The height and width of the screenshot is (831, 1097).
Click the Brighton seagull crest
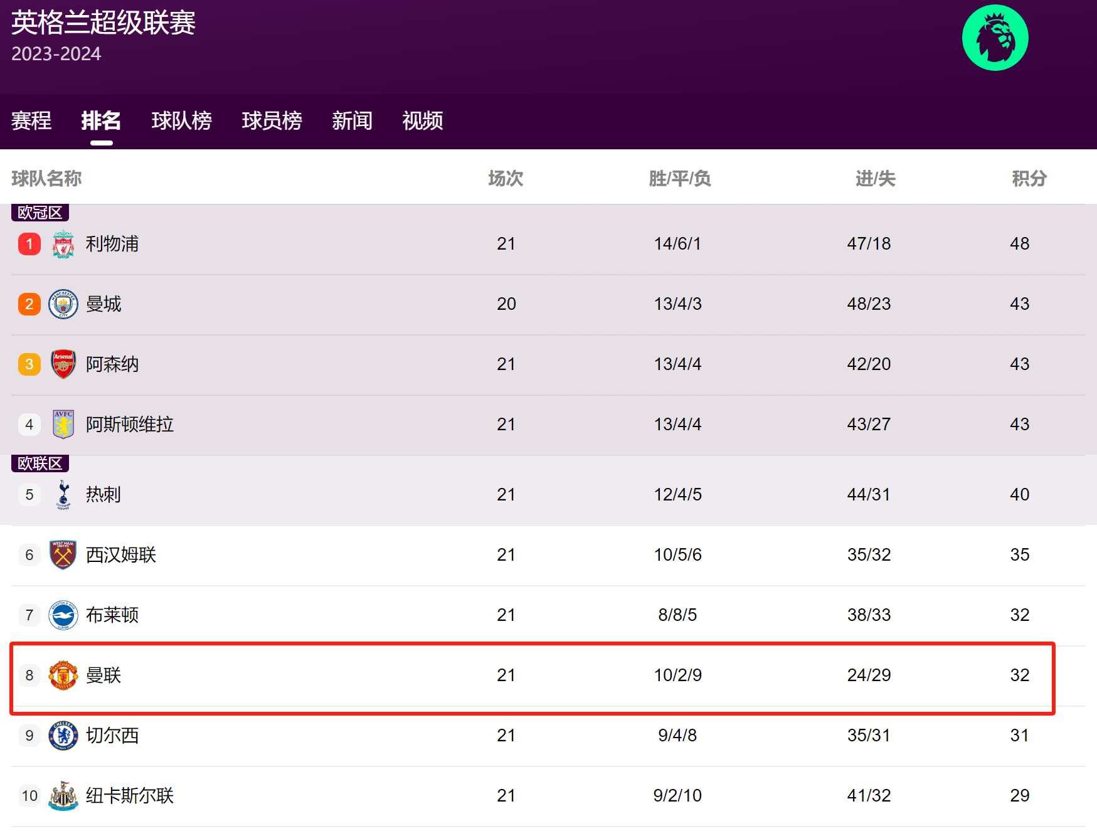(63, 615)
